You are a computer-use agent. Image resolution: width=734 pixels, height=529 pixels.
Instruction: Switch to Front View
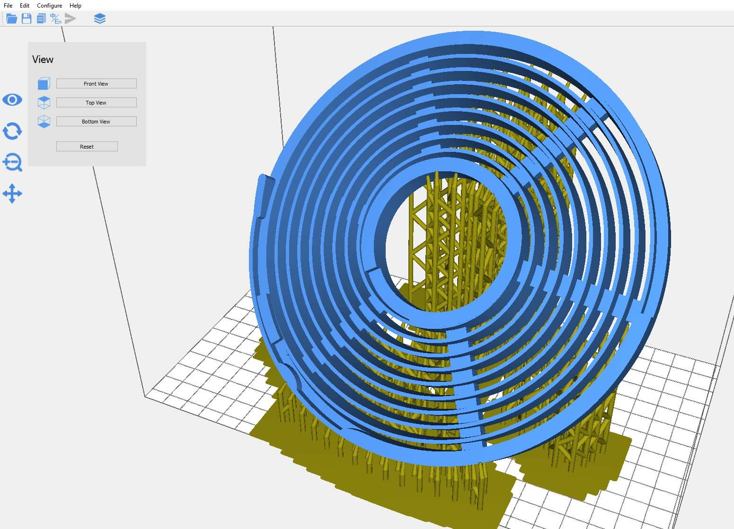tap(97, 84)
